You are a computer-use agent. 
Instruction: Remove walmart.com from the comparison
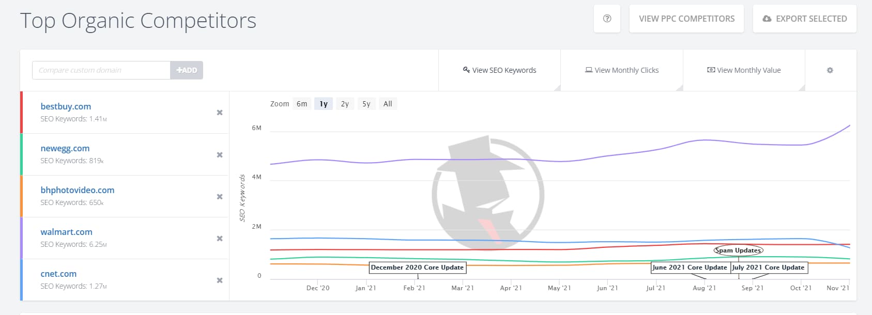pyautogui.click(x=220, y=239)
